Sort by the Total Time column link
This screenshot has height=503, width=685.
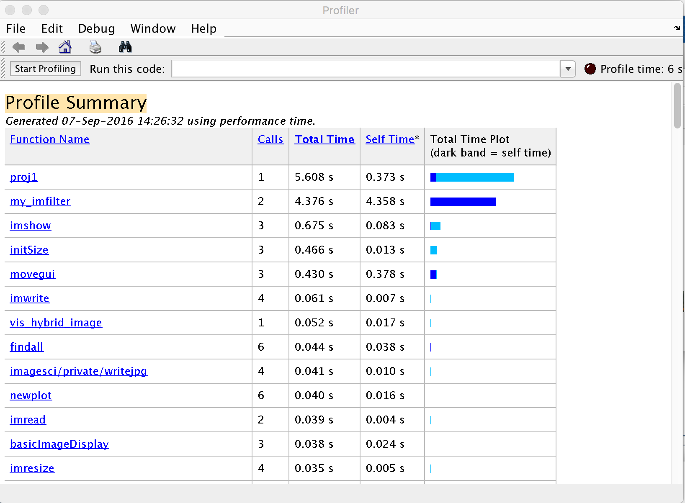tap(324, 139)
